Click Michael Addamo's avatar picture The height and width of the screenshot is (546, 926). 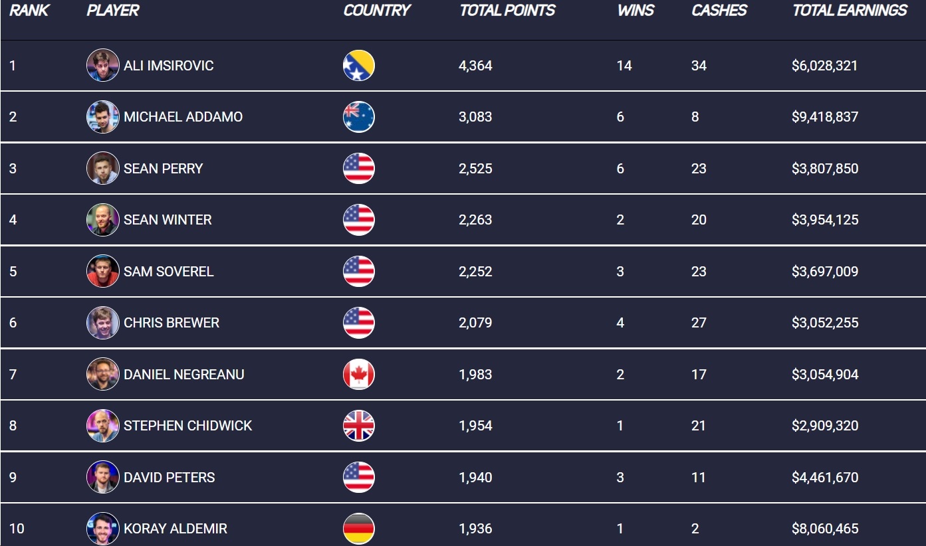(103, 117)
